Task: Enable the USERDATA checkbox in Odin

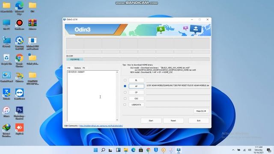Action: coord(125,104)
